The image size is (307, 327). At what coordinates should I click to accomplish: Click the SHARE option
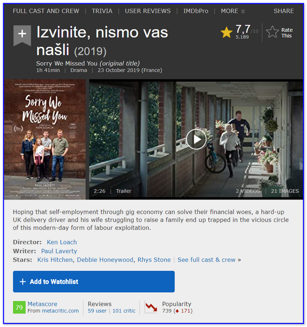pos(283,11)
